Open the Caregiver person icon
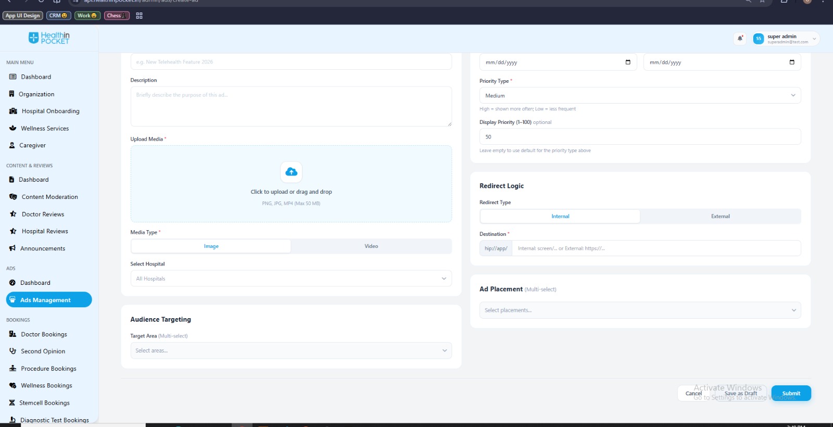Screen dimensions: 833x427 [12, 145]
